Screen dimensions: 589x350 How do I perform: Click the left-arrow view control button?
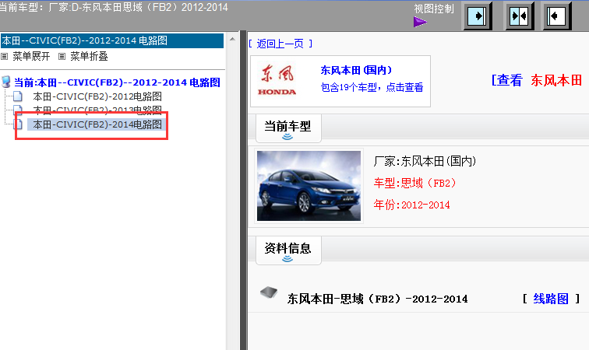click(556, 16)
